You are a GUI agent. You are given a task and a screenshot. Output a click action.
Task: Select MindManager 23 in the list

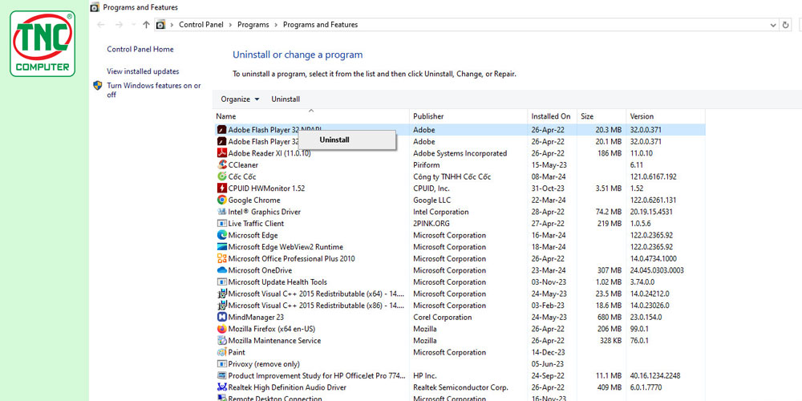point(256,317)
